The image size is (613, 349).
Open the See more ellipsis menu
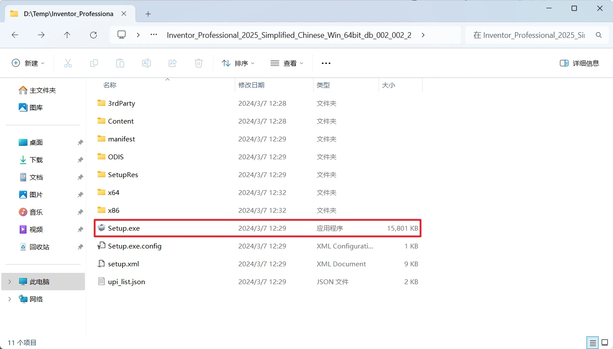[326, 63]
